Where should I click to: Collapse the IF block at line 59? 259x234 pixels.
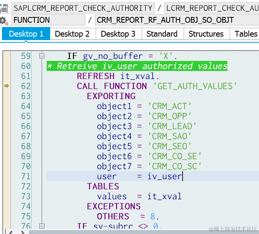pyautogui.click(x=42, y=56)
